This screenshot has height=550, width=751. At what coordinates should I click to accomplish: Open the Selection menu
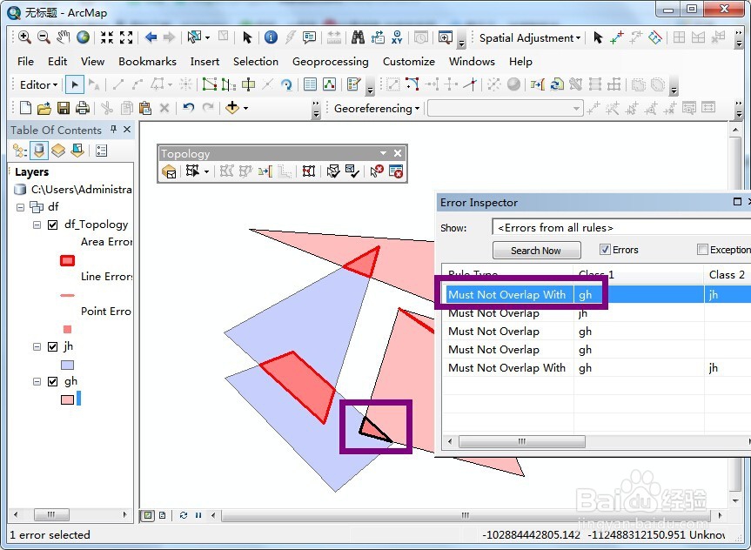point(256,61)
